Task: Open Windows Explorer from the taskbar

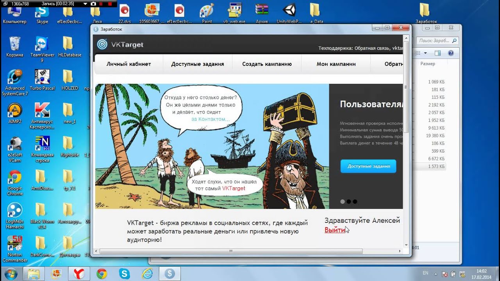Action: (34, 273)
